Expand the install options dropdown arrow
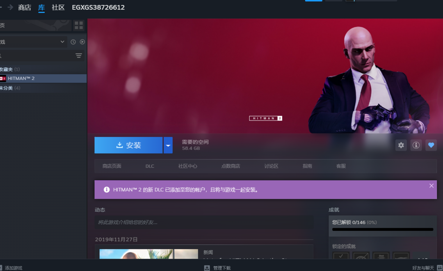 point(168,145)
